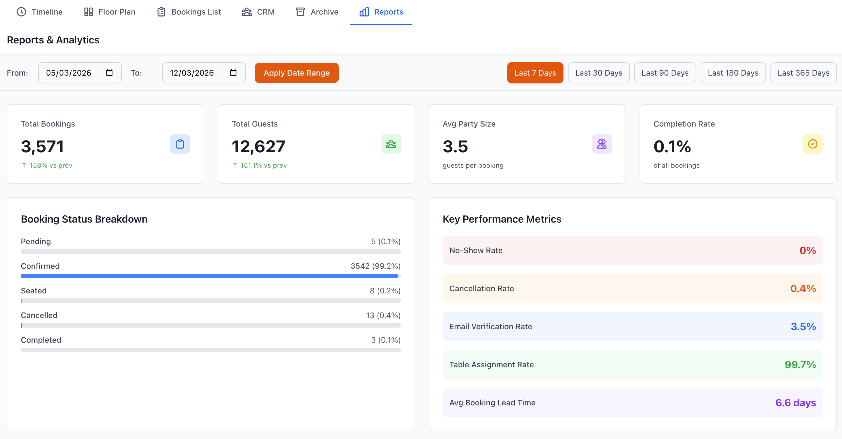
Task: Click the yellow checkmark icon on Completion Rate card
Action: (x=813, y=144)
